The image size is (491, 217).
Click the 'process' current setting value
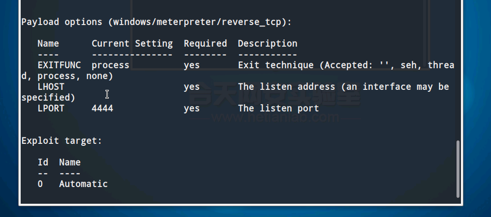[110, 65]
